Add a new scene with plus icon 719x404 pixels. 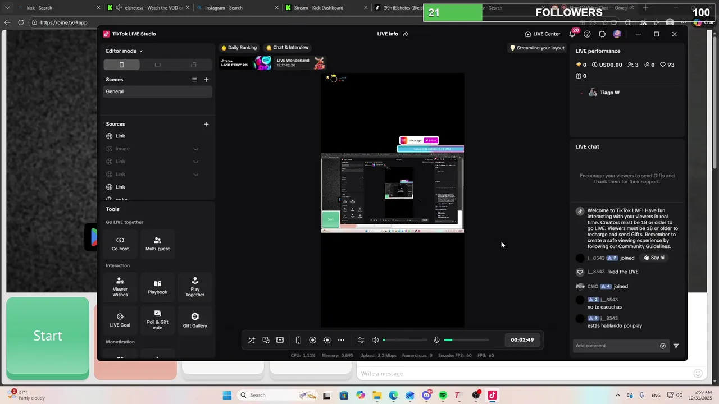point(206,80)
